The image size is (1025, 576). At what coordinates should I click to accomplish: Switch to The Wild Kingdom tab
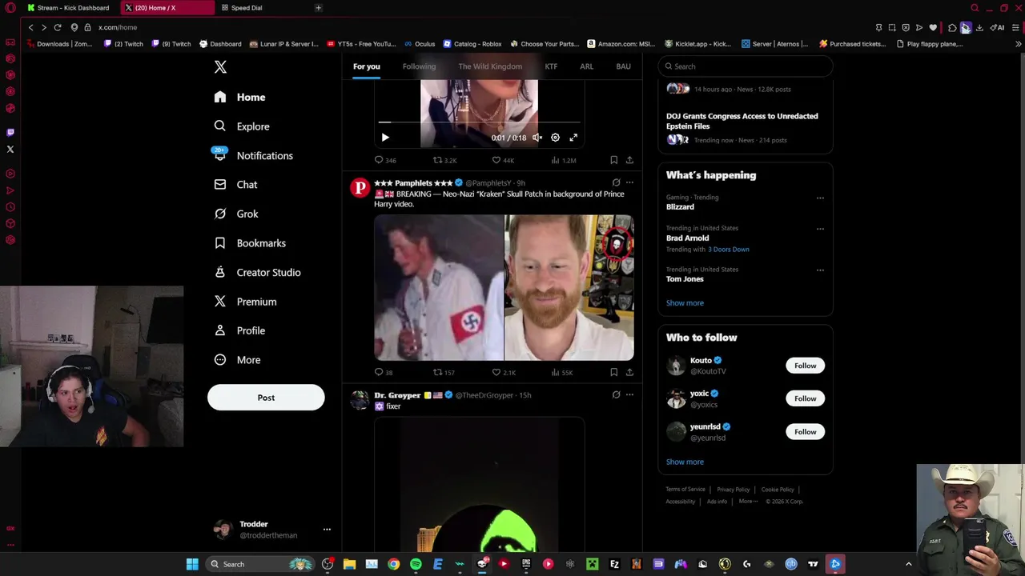click(490, 66)
